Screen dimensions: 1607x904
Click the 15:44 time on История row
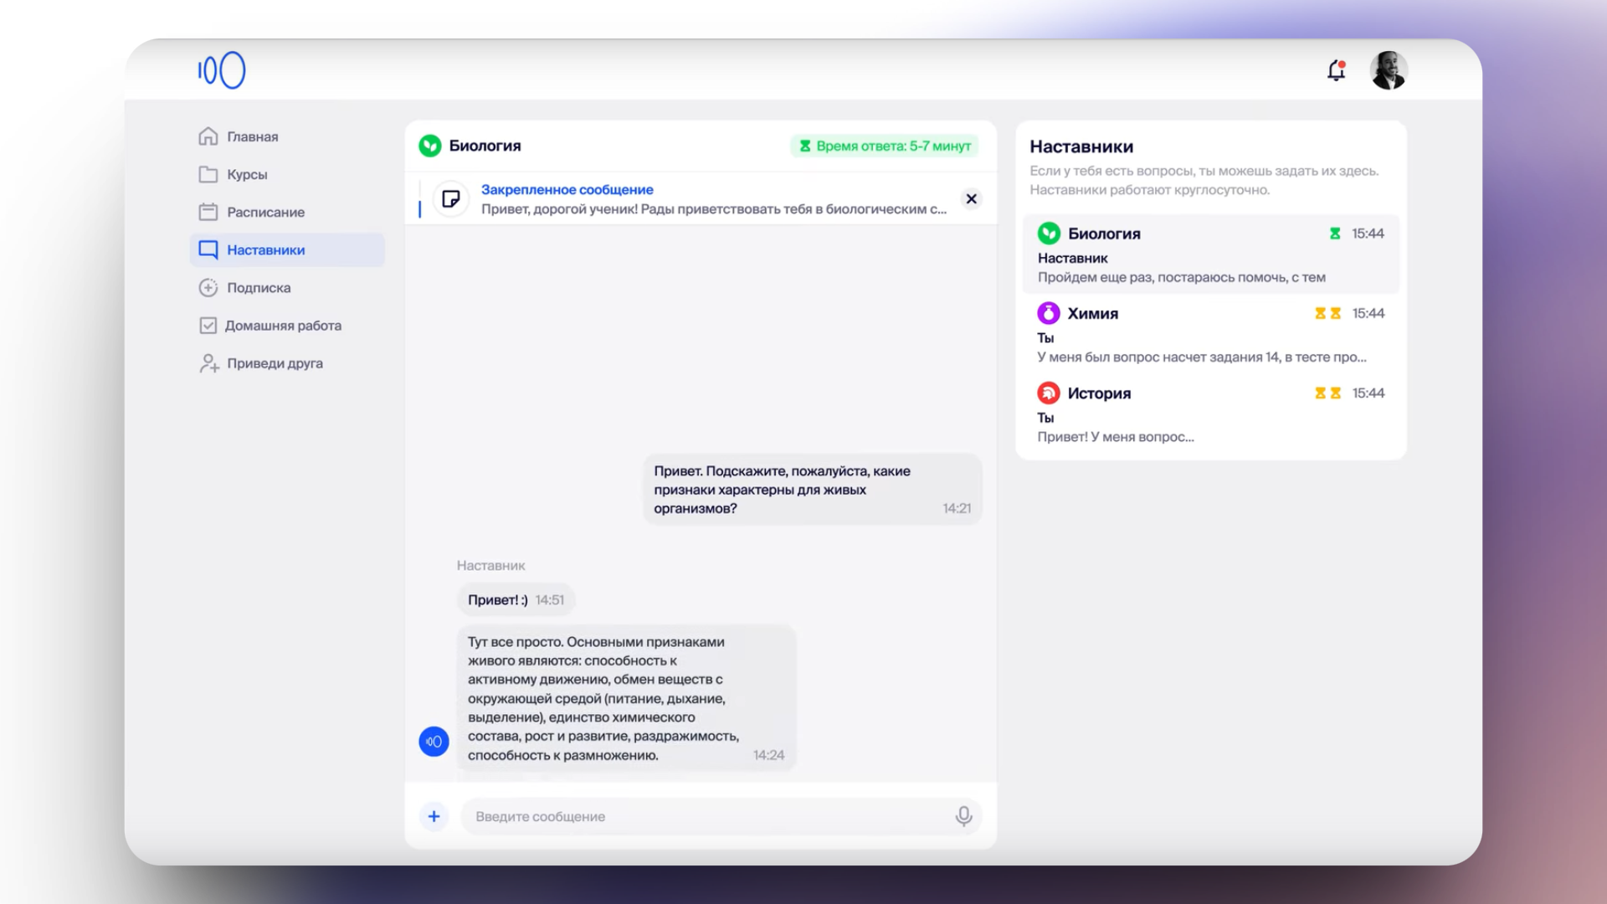tap(1368, 393)
